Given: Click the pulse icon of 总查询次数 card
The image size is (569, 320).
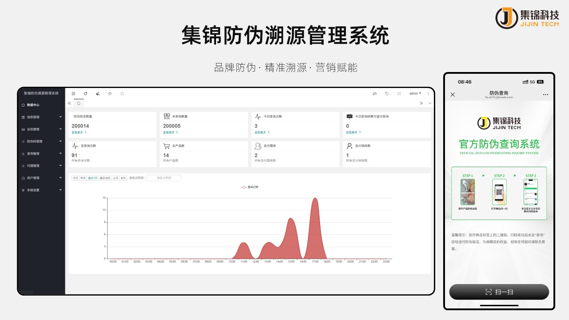Looking at the screenshot, I should [75, 146].
